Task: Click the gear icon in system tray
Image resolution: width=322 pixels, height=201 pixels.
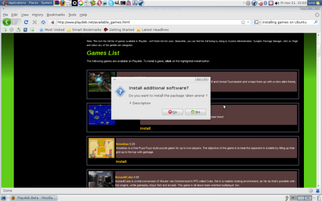Action: pos(248,3)
